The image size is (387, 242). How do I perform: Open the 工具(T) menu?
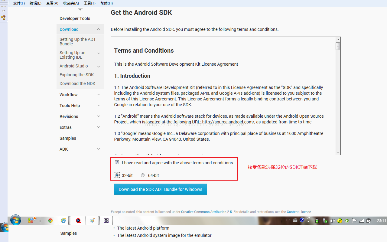pyautogui.click(x=89, y=3)
